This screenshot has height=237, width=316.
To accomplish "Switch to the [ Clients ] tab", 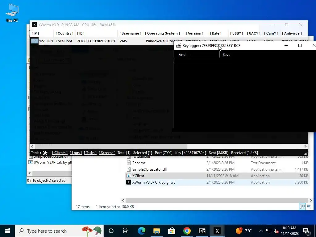I will pos(60,153).
